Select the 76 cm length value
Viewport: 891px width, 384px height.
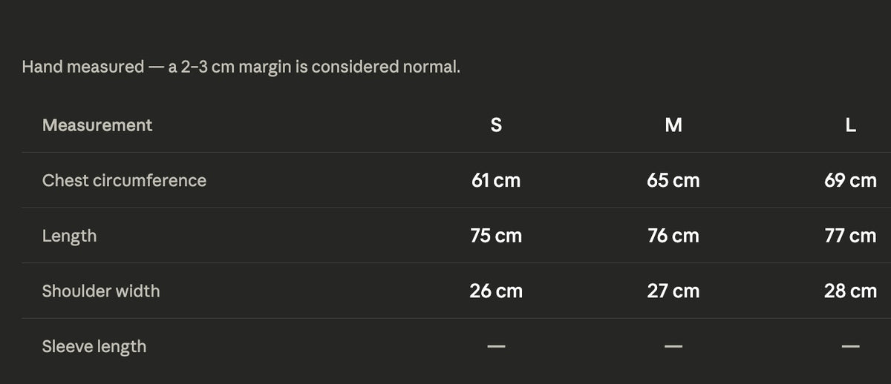[x=673, y=236]
